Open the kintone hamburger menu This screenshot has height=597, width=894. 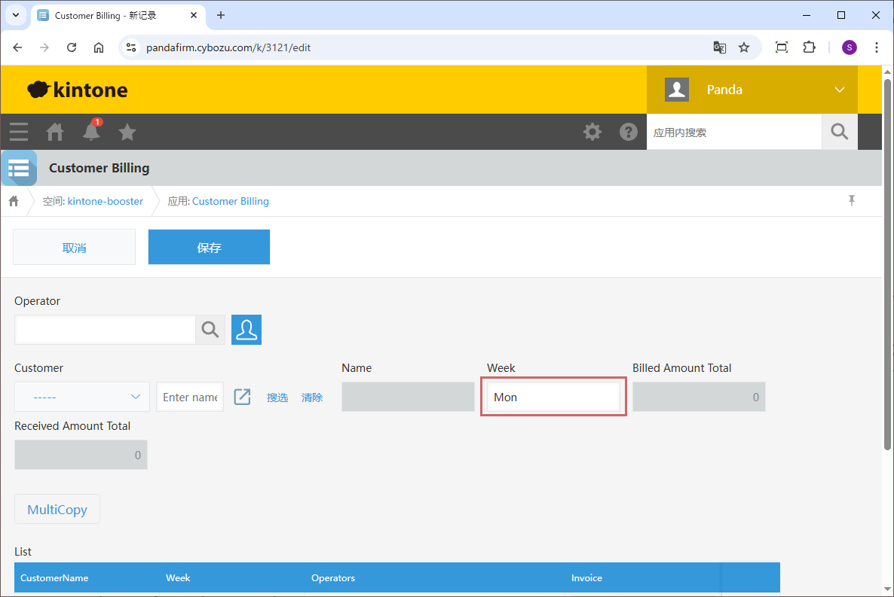[19, 132]
